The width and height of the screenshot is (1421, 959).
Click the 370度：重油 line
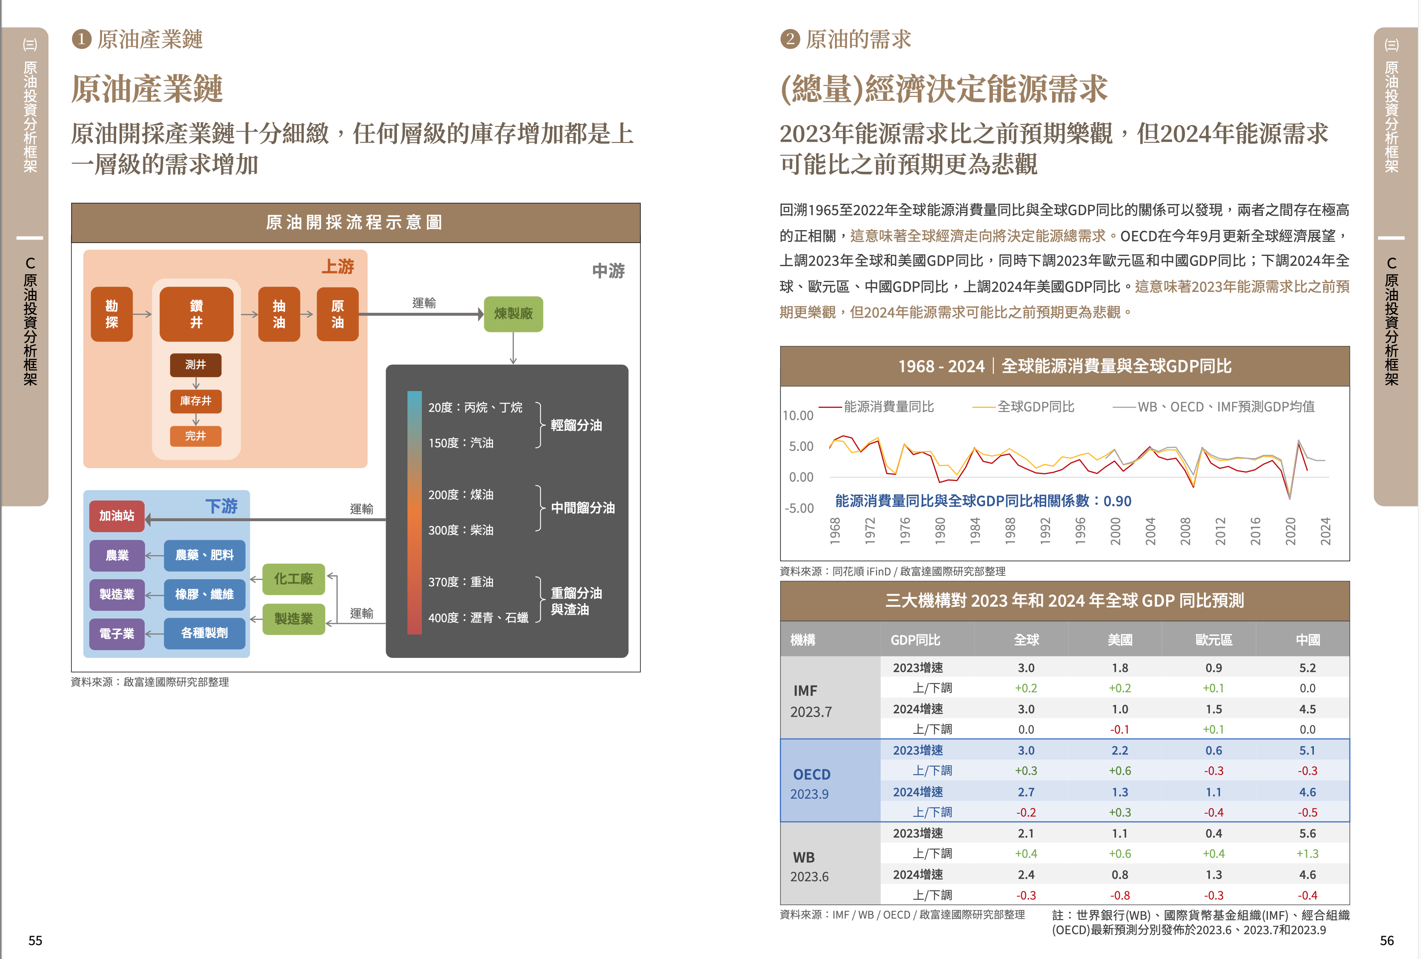click(461, 582)
